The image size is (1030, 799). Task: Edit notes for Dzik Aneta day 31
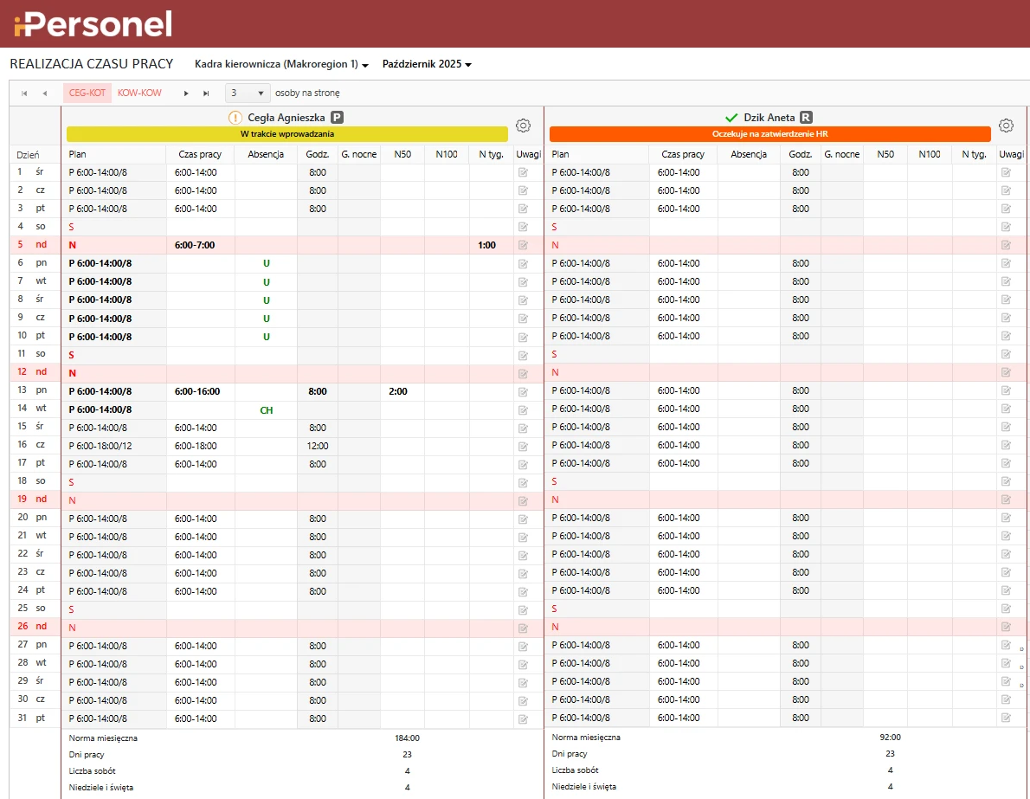click(x=1006, y=718)
